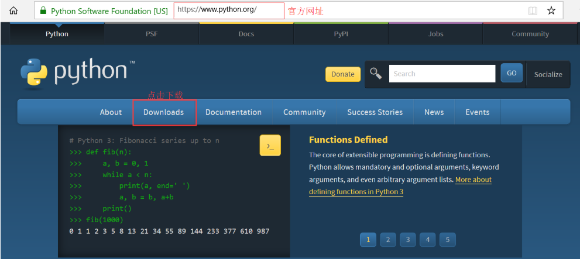Open the Success Stories menu
Screen dimensions: 580x259
375,112
